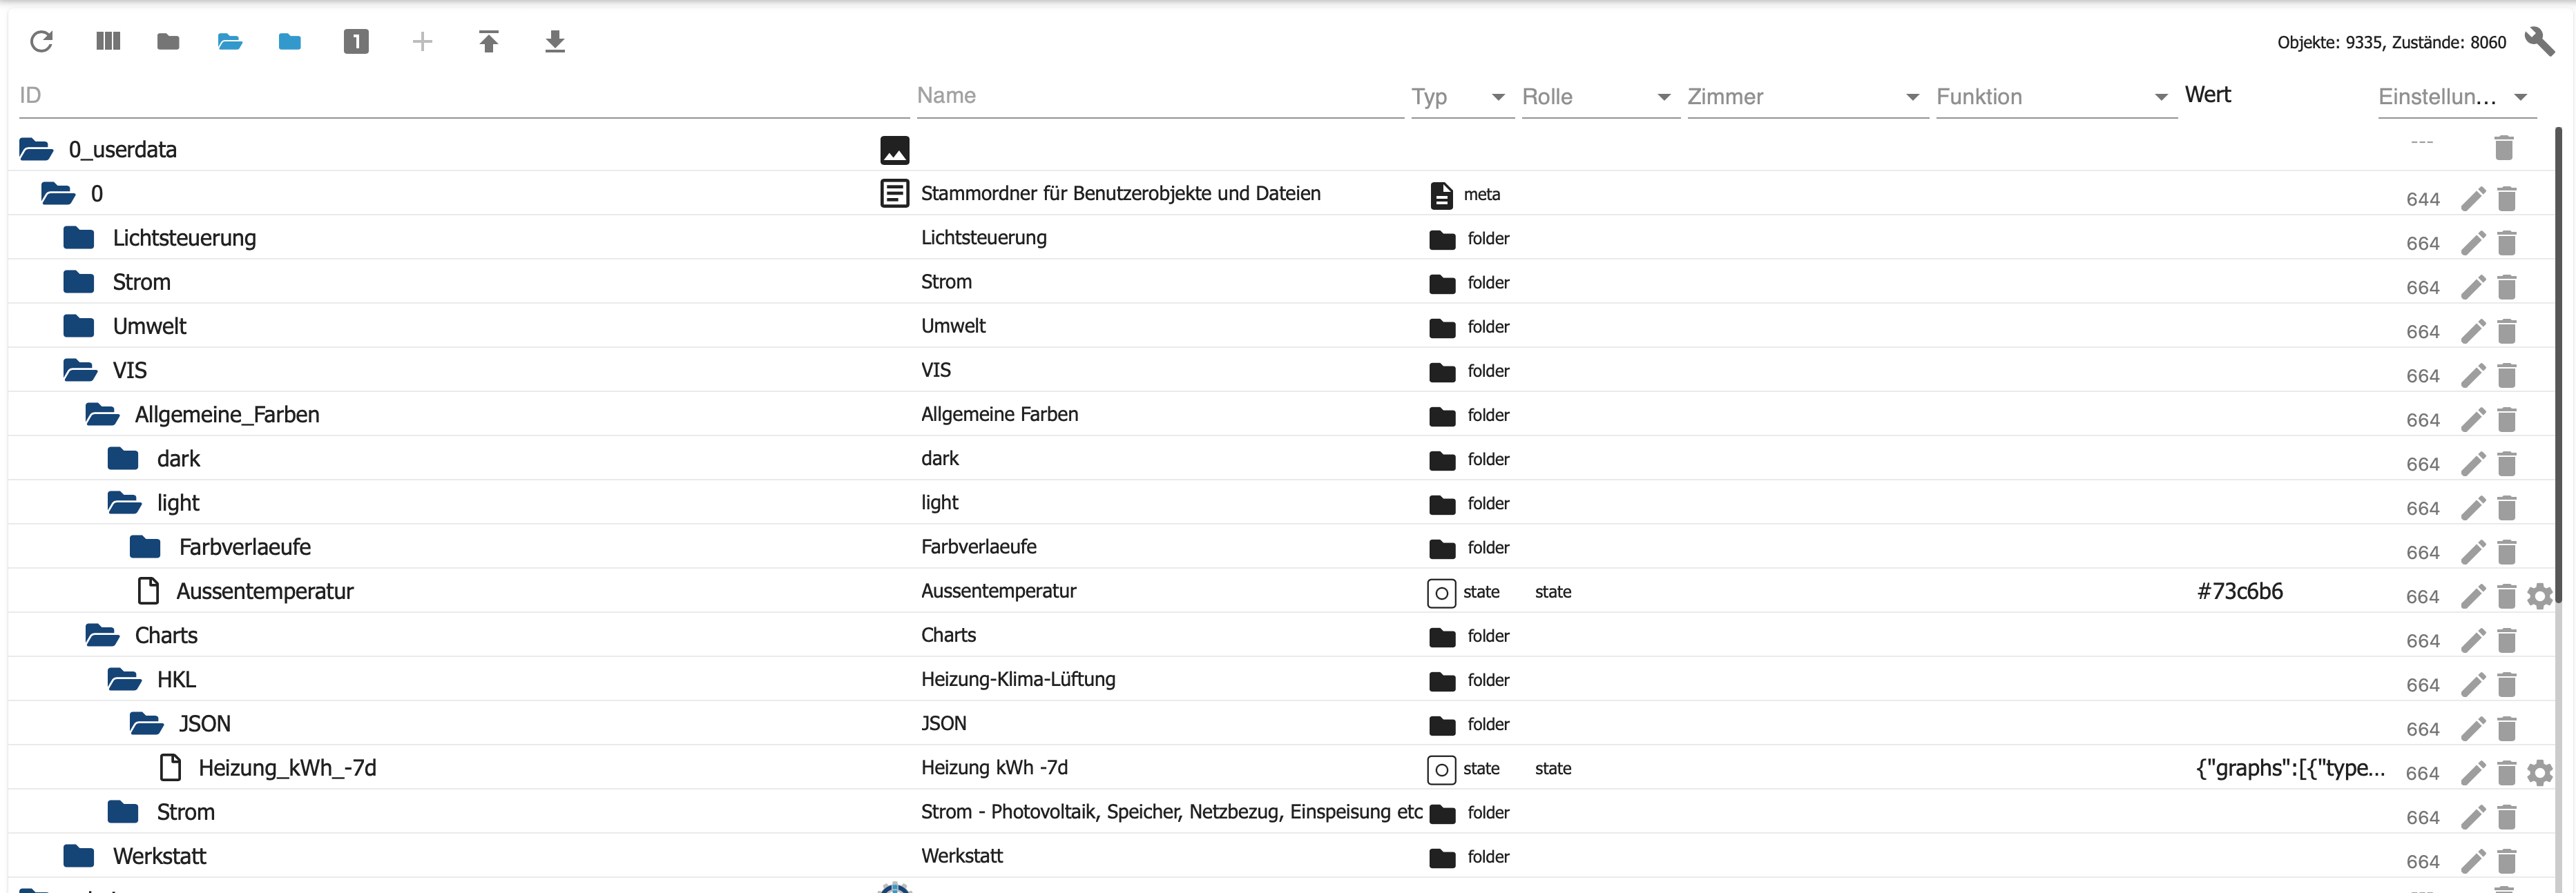Click the refresh objects tree icon
2576x893 pixels.
point(41,41)
